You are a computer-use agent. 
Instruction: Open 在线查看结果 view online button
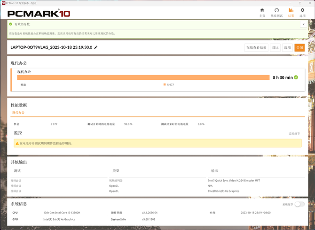click(256, 48)
